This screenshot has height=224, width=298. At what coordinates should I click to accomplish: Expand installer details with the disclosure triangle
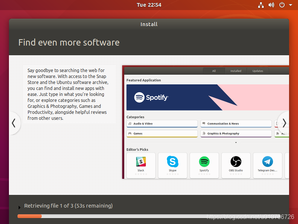[x=19, y=208]
